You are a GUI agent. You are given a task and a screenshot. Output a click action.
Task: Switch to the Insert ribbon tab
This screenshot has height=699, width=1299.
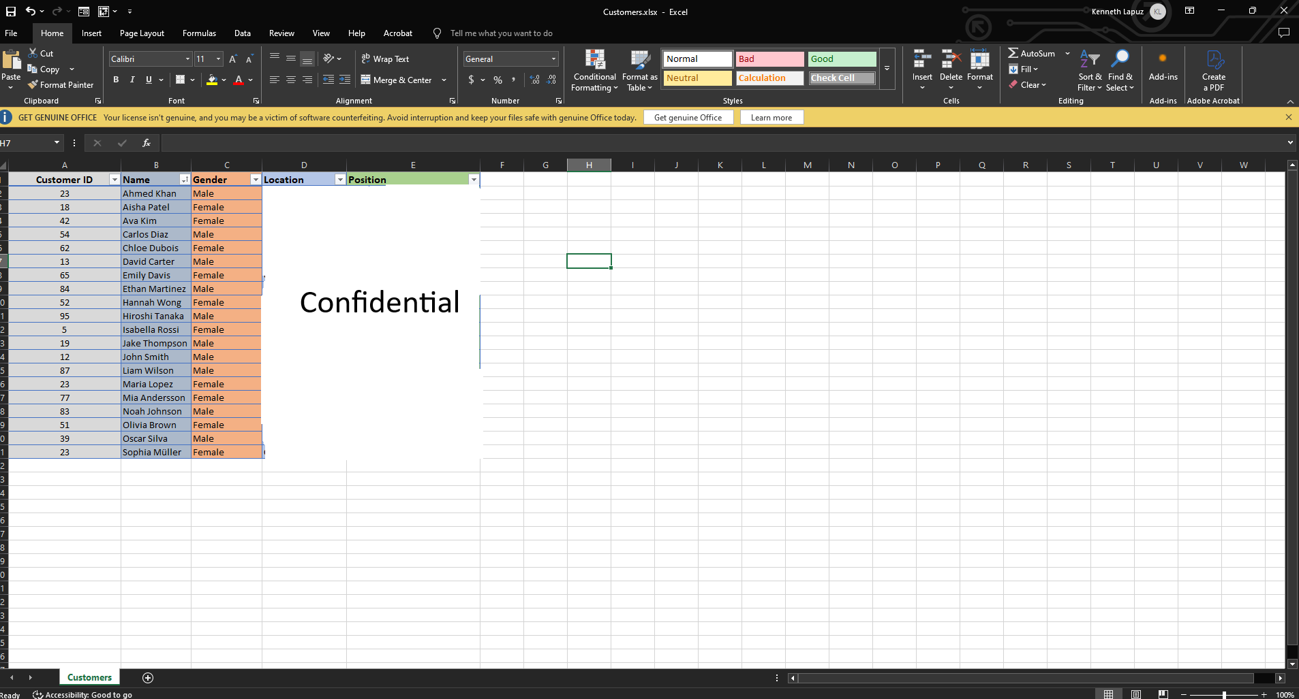click(x=91, y=33)
